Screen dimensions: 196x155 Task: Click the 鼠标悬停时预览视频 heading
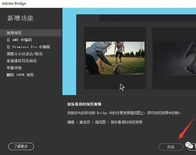coord(84,104)
